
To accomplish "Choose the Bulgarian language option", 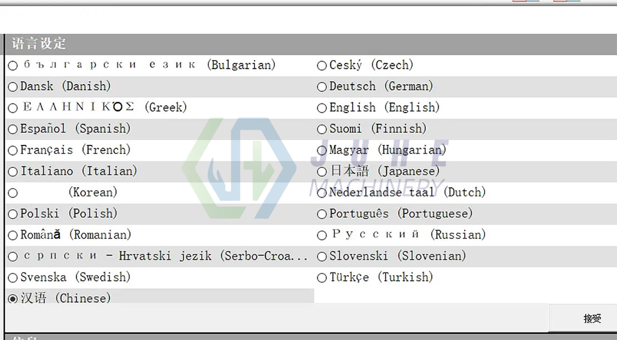I will [12, 65].
